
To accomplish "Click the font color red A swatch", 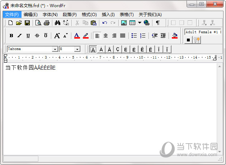I will 77,35.
